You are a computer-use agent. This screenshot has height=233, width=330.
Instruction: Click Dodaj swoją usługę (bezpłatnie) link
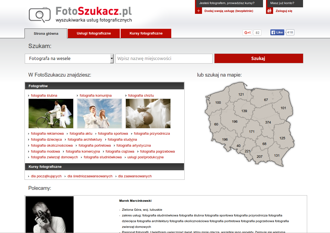point(229,11)
